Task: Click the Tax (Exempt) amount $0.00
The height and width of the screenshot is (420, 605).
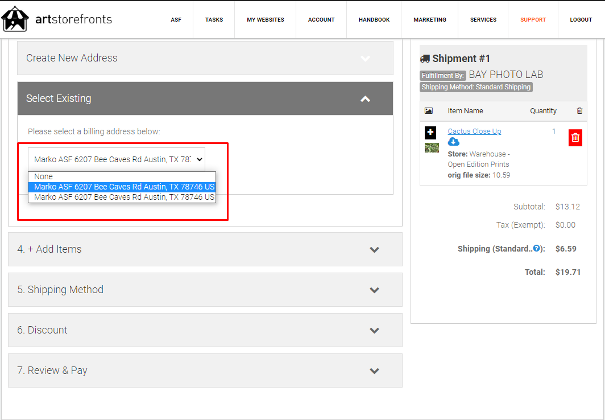Action: coord(565,225)
